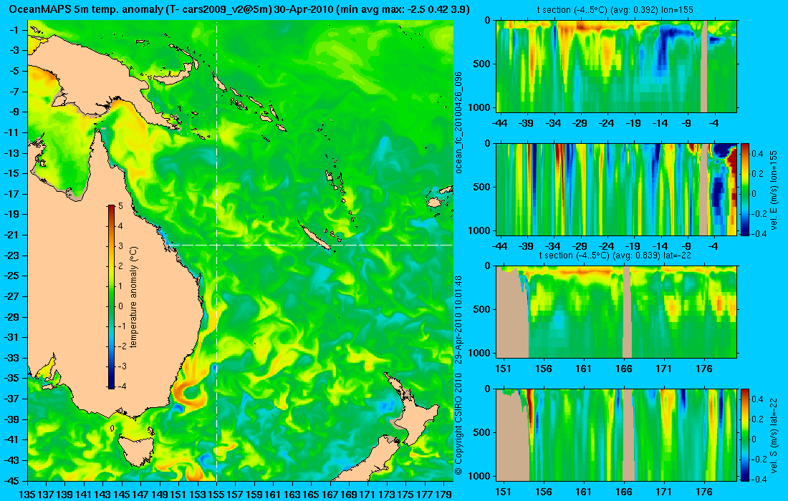Click '-19' under the lon=155 temperature section
This screenshot has width=788, height=501.
click(x=633, y=123)
